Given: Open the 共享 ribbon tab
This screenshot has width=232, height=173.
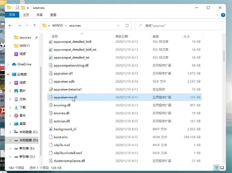Looking at the screenshot, I should pyautogui.click(x=40, y=15).
